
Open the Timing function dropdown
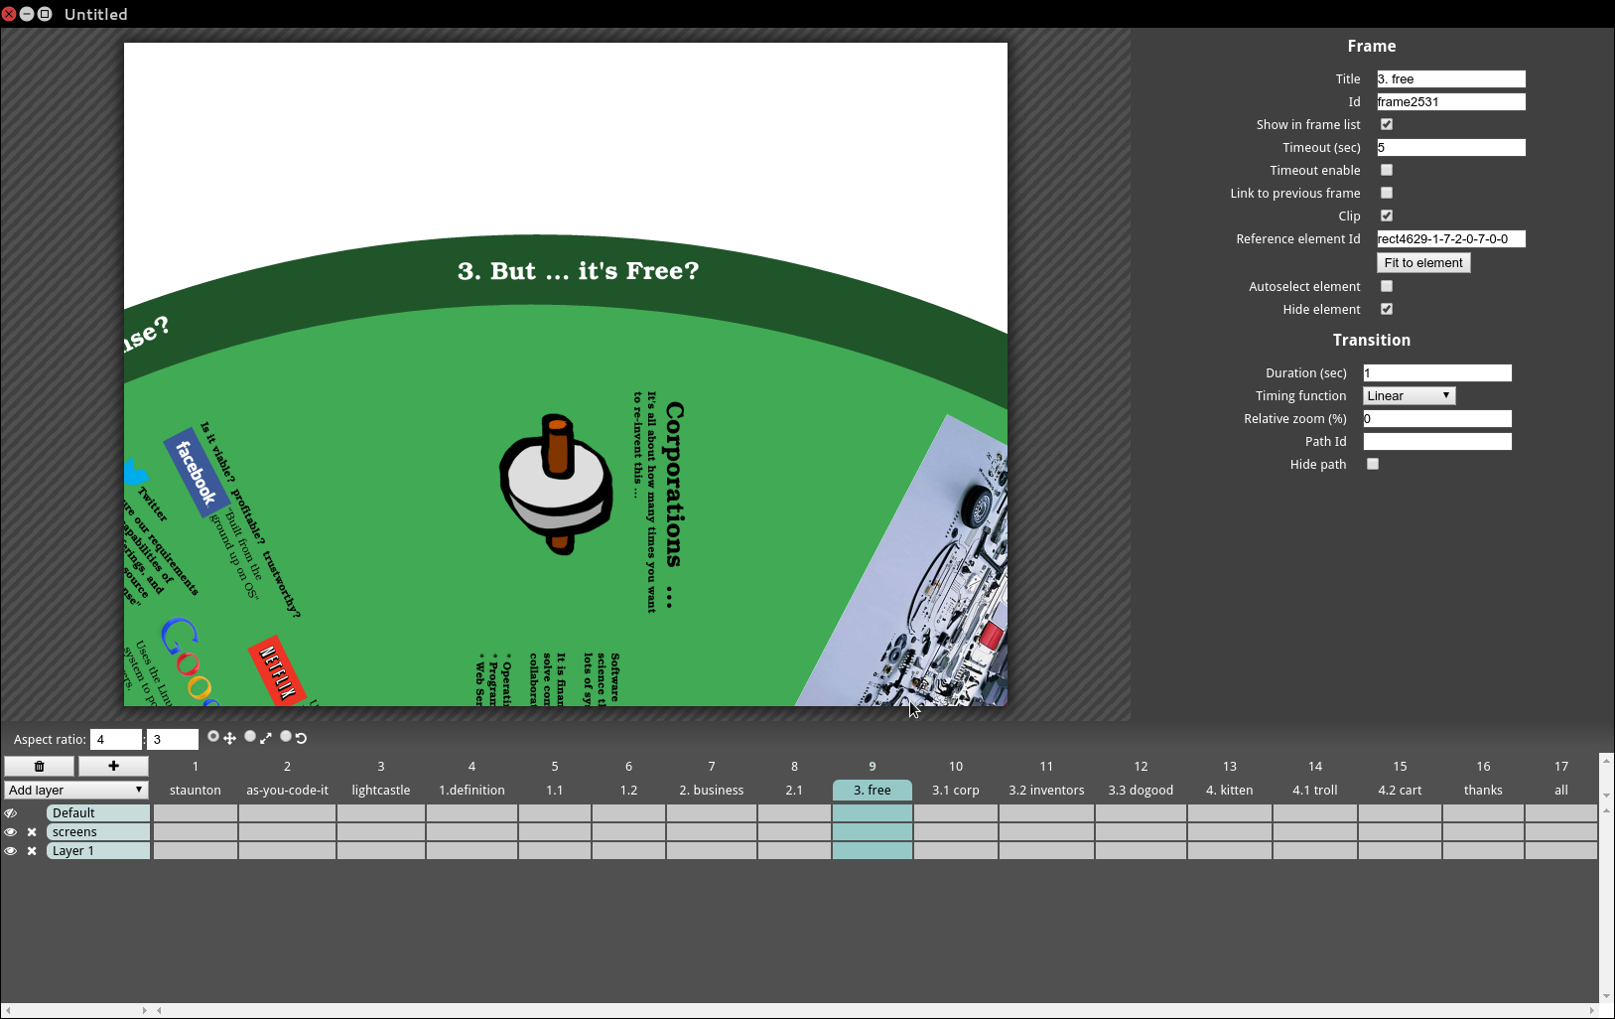point(1409,396)
